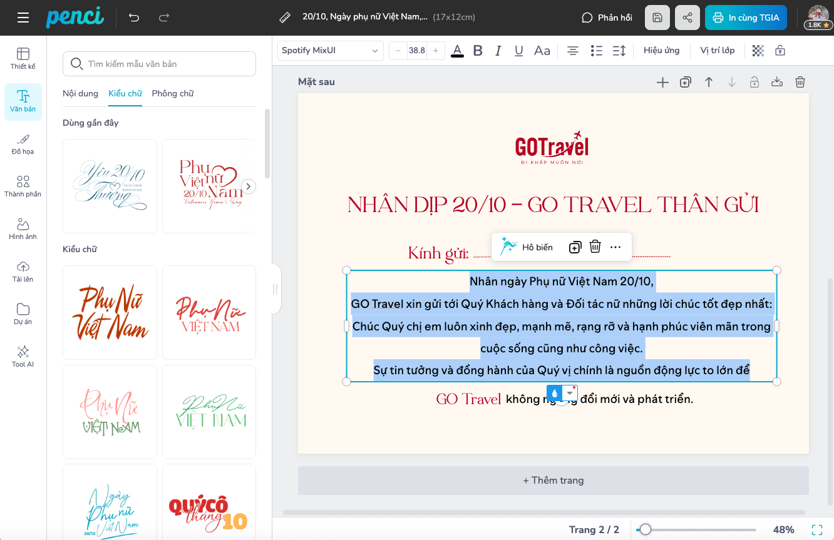
Task: Switch to the Phông chữ tab
Action: 172,93
